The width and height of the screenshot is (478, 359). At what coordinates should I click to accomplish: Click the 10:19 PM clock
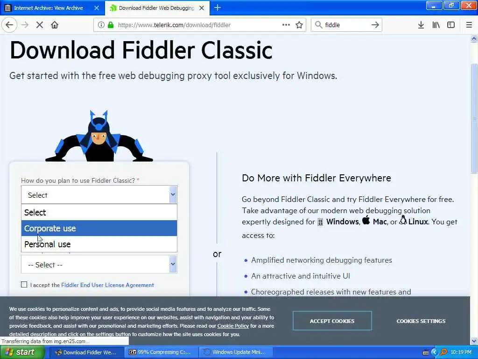coord(461,352)
